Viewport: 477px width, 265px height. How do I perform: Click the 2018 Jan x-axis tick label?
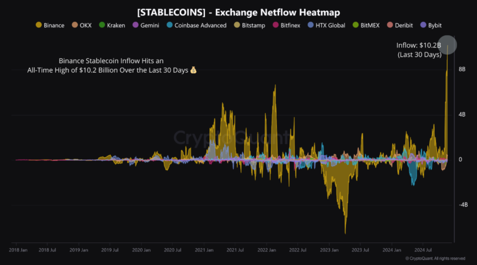tap(18, 250)
